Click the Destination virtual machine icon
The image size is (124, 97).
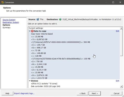pyautogui.click(x=60, y=19)
